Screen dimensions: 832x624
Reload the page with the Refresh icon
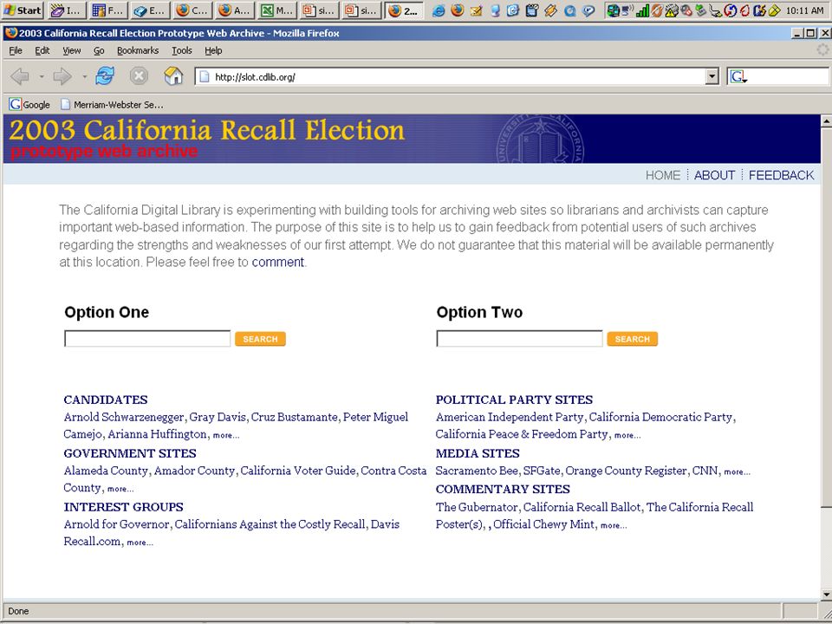click(105, 76)
